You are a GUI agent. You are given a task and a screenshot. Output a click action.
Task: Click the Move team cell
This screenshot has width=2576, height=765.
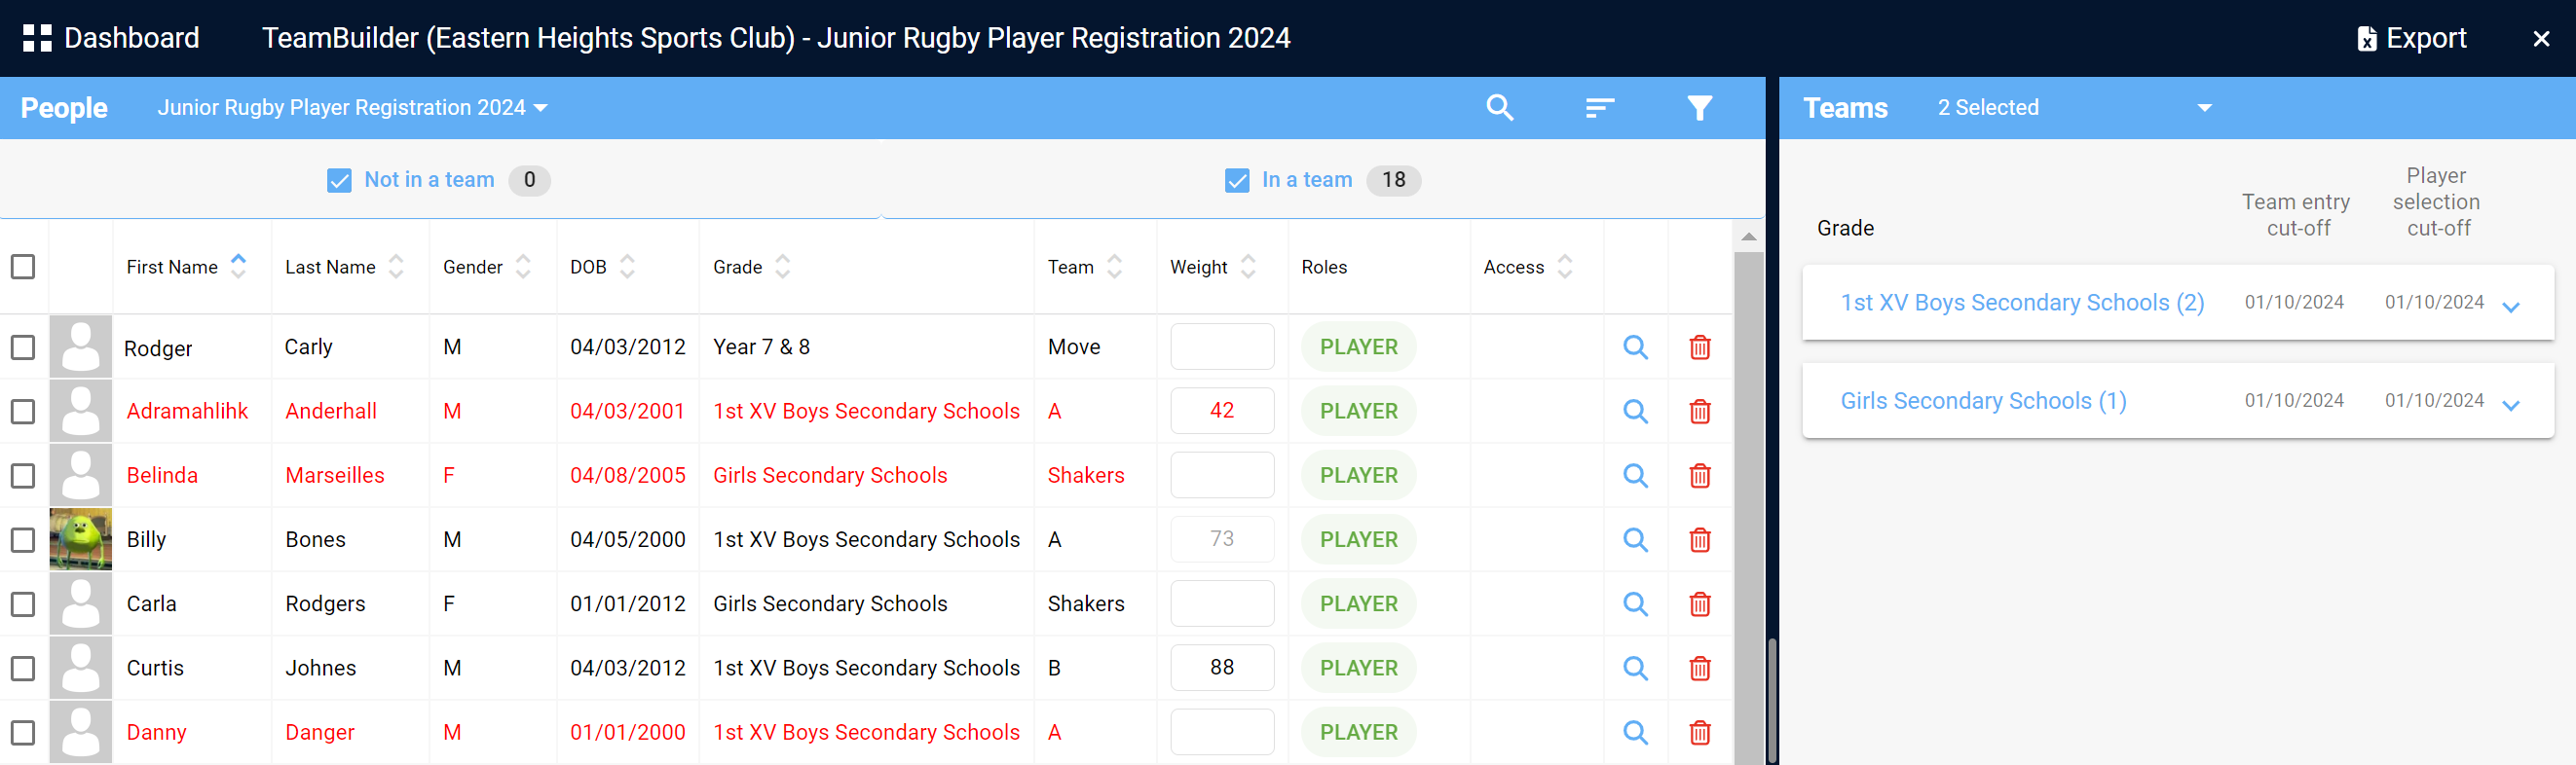click(x=1074, y=347)
